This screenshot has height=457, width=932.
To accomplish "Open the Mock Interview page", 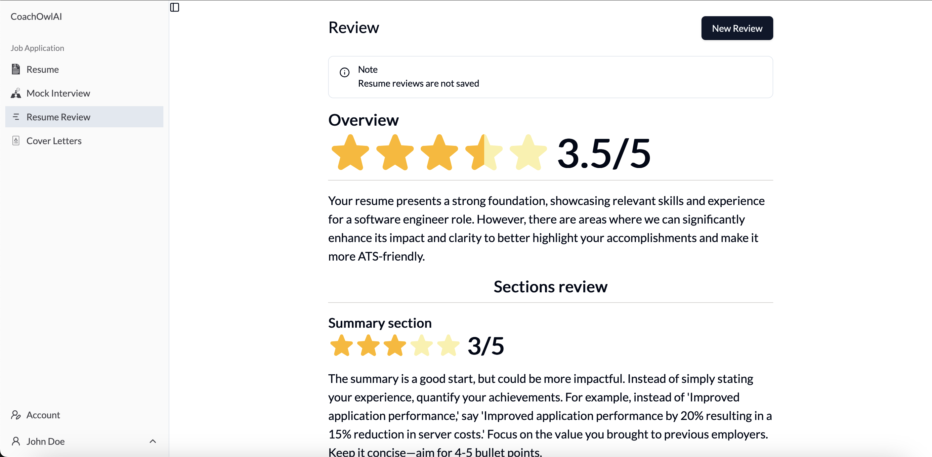I will 58,93.
